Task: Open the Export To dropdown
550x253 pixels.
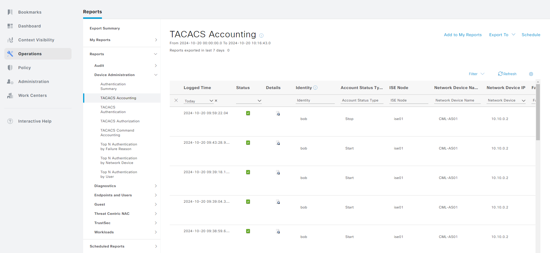Action: tap(502, 35)
